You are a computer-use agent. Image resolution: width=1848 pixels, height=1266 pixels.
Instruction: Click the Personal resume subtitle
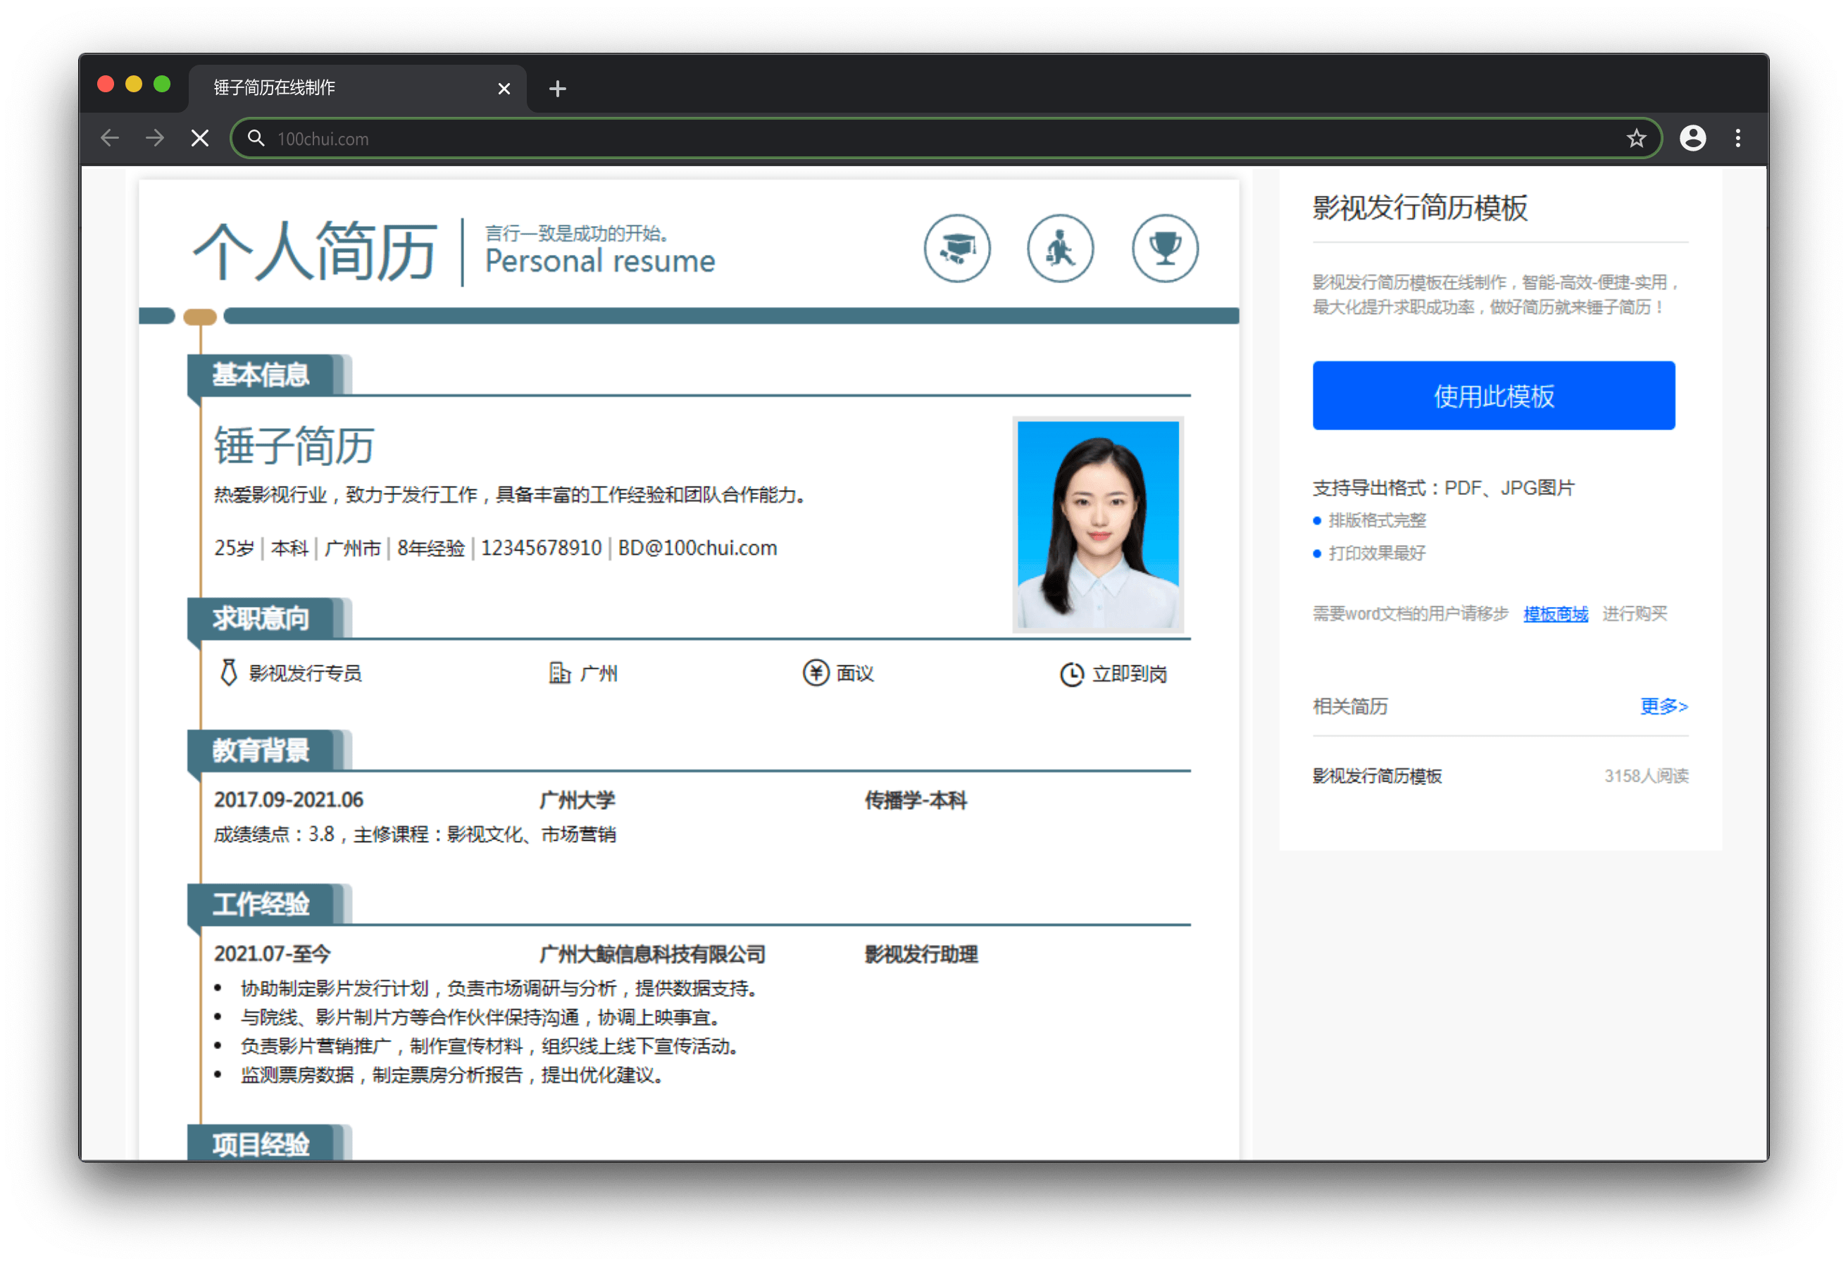(600, 262)
